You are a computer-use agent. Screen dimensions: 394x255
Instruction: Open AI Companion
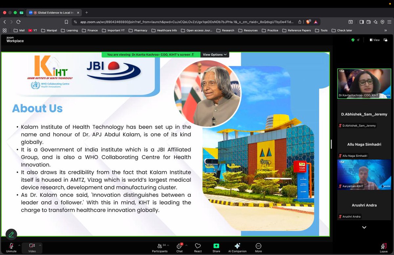(x=237, y=247)
